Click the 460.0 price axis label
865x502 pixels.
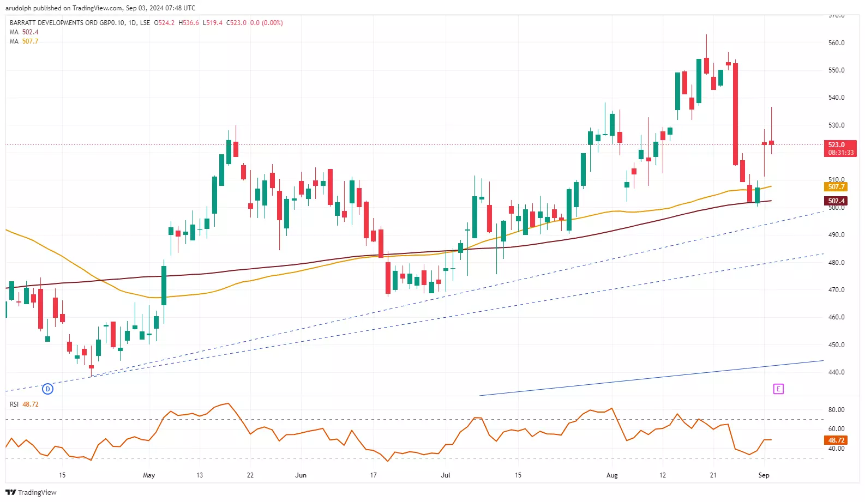(836, 317)
